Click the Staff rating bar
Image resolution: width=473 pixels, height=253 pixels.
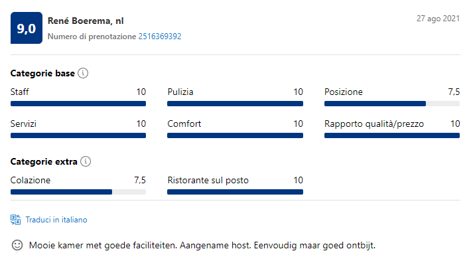pos(78,104)
